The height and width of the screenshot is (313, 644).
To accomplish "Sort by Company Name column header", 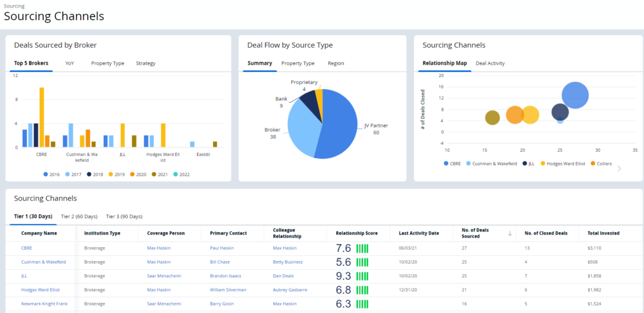I will (x=39, y=233).
